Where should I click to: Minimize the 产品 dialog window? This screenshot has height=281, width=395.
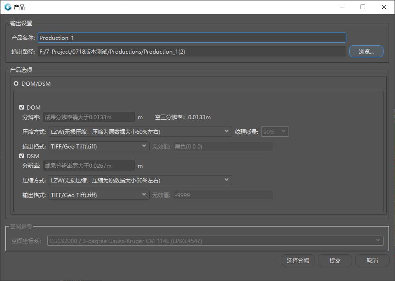point(342,7)
